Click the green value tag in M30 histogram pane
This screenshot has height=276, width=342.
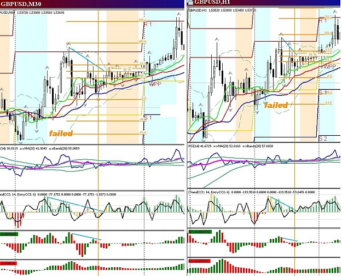pyautogui.click(x=9, y=234)
